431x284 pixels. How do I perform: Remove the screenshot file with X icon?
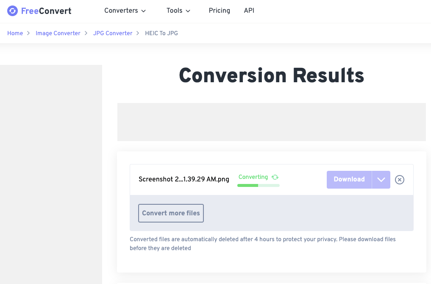[x=400, y=180]
